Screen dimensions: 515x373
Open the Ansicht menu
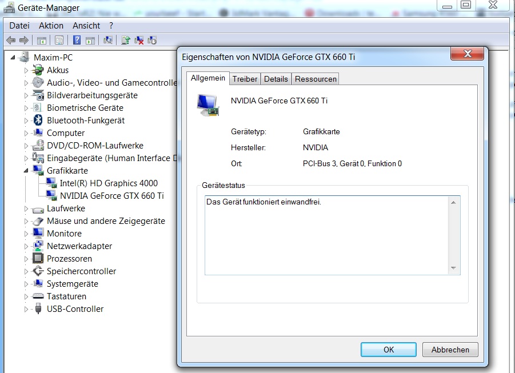point(86,26)
